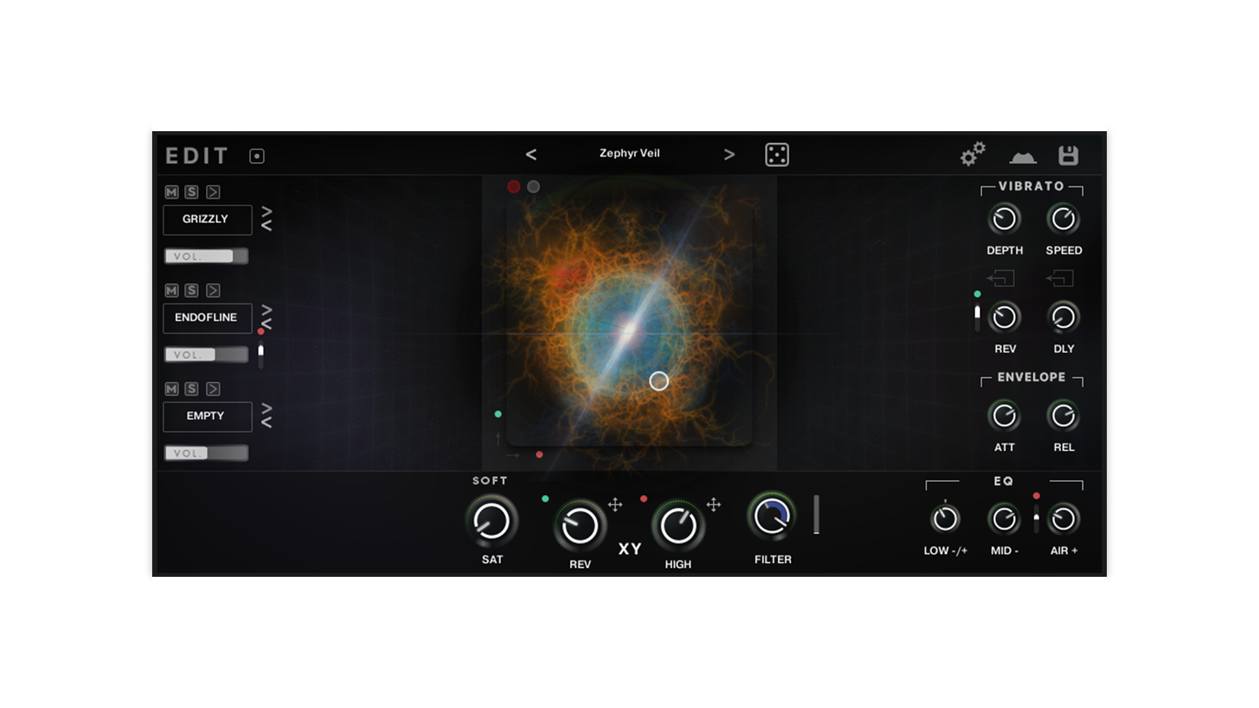Mute the GRIZZLY layer
The width and height of the screenshot is (1259, 708).
point(172,192)
